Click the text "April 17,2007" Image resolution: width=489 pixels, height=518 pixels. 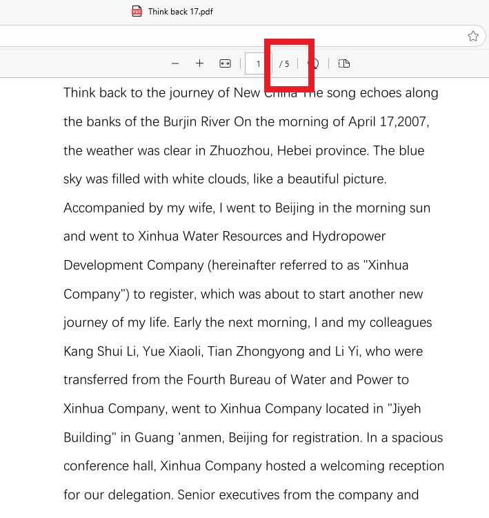[x=388, y=122]
